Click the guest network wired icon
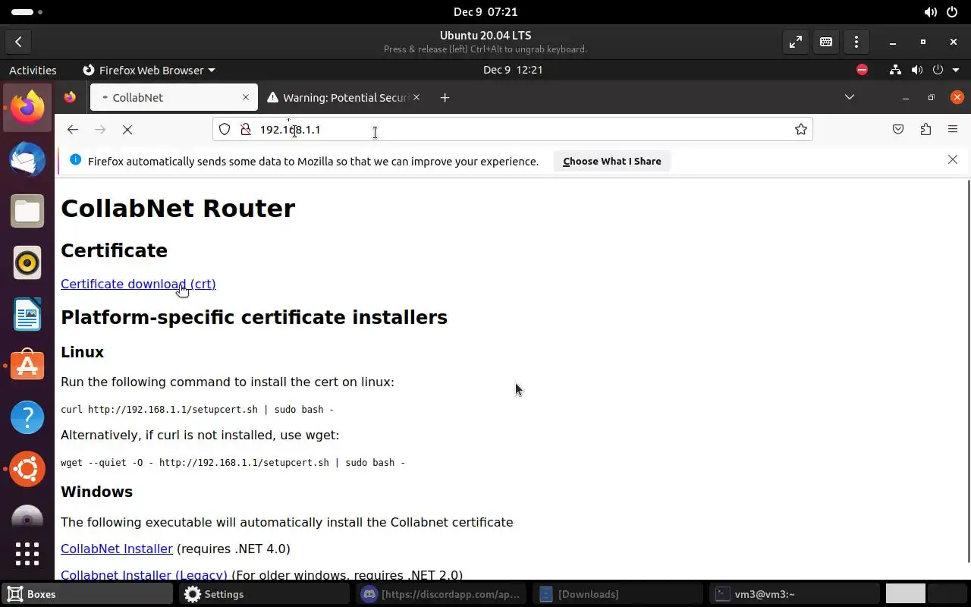The height and width of the screenshot is (607, 971). coord(896,70)
